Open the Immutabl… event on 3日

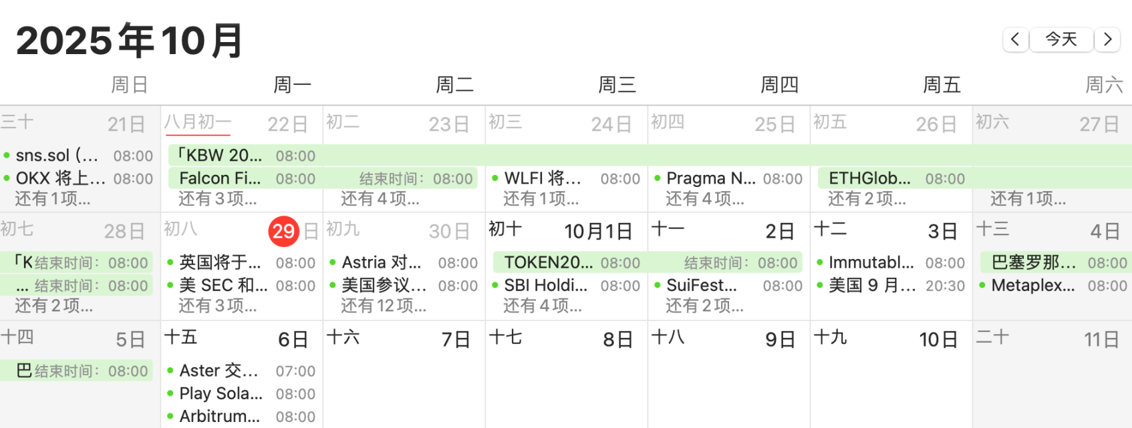[891, 262]
